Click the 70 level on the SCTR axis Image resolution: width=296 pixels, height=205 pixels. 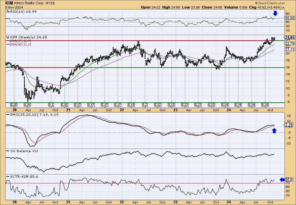tap(287, 183)
